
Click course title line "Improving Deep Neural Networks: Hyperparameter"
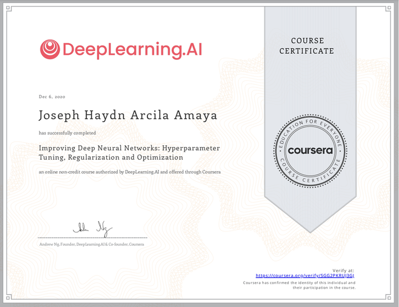(x=129, y=148)
